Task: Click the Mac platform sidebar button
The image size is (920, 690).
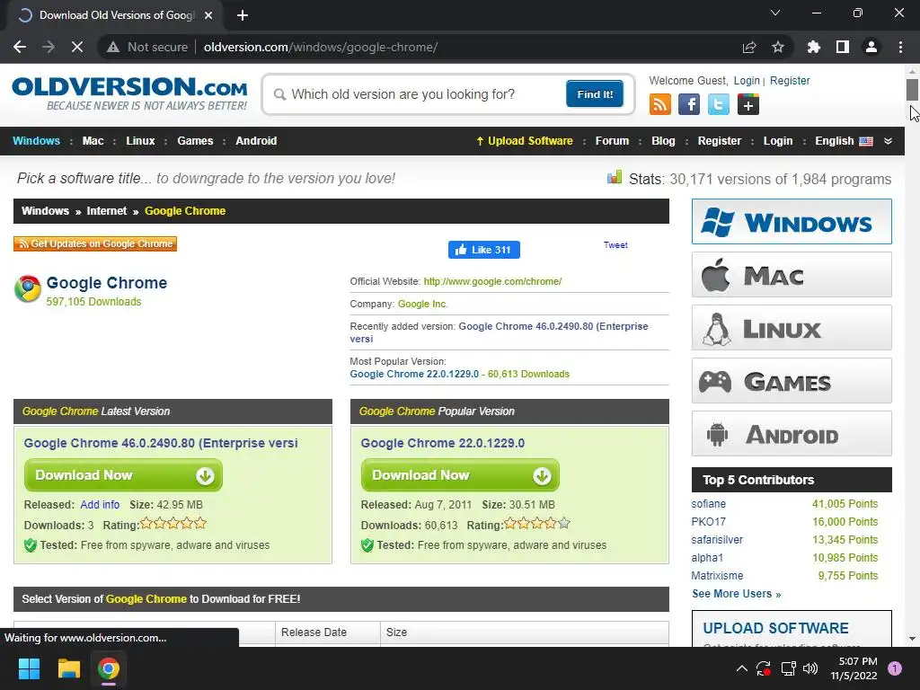Action: pyautogui.click(x=792, y=275)
